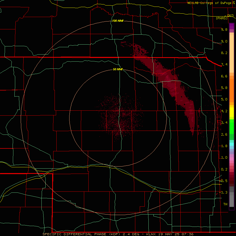Pick the bright green color bar segment
236x236 pixels.
coord(232,126)
